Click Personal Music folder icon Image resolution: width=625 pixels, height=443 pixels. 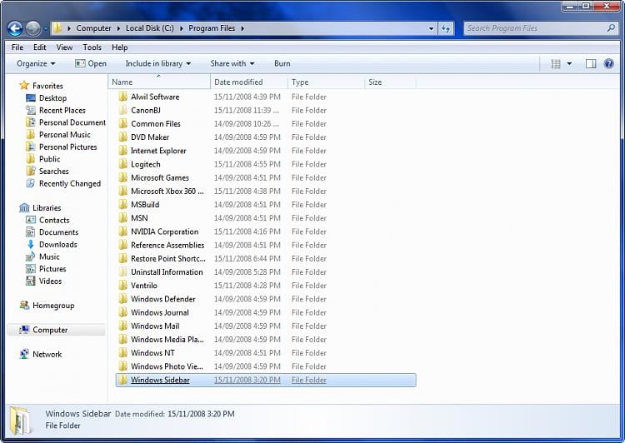coord(31,135)
